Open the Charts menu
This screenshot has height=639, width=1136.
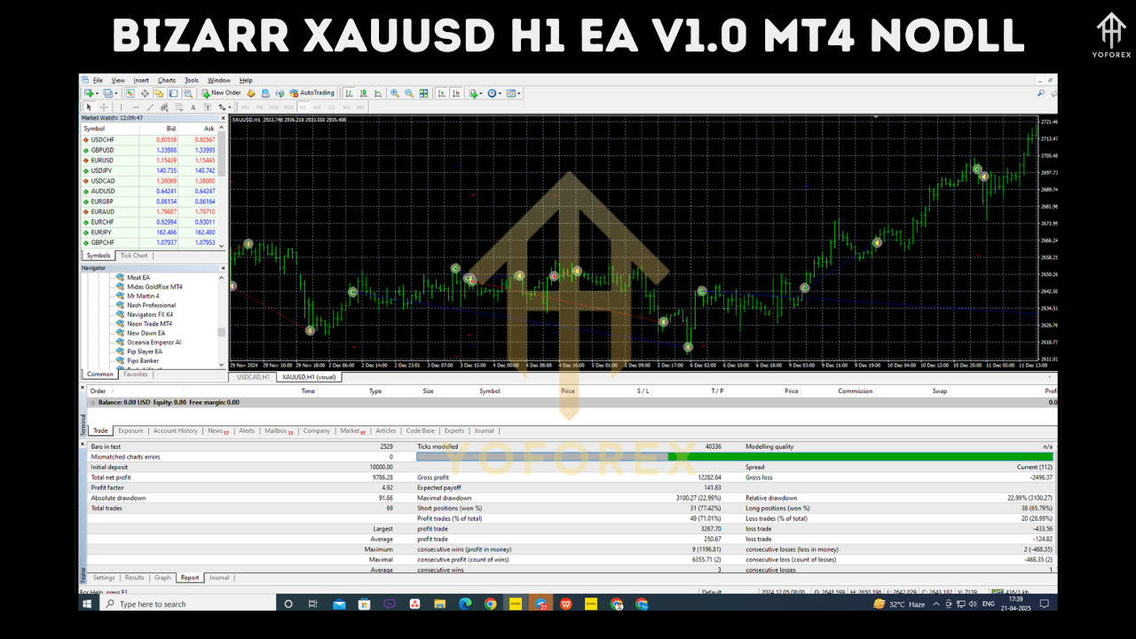coord(166,80)
